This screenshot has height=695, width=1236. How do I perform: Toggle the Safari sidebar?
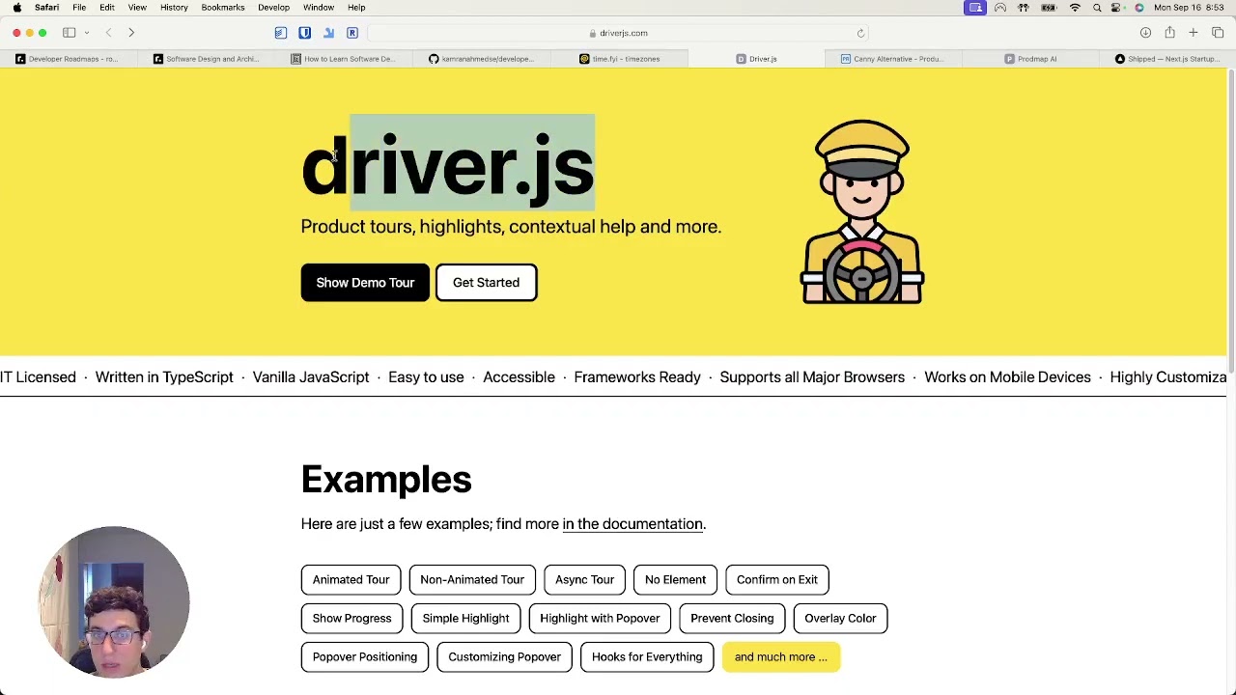point(70,33)
